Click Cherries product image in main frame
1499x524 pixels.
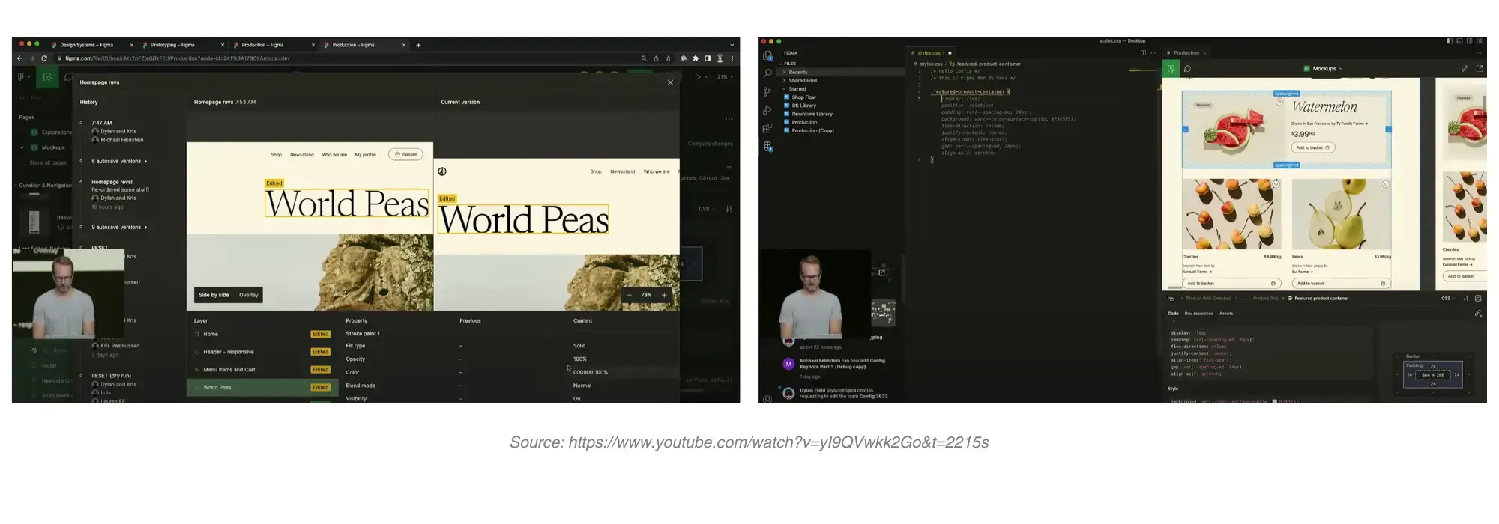[1231, 213]
